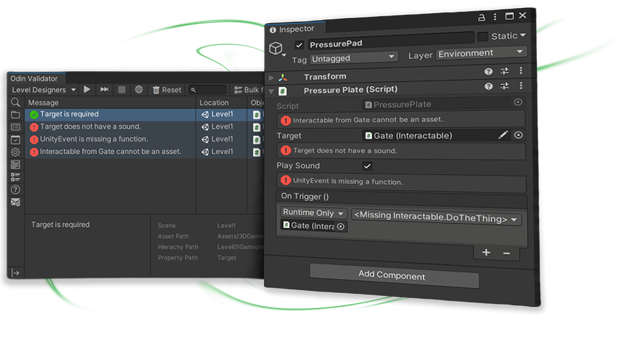Select the Inspector tab

pyautogui.click(x=292, y=29)
